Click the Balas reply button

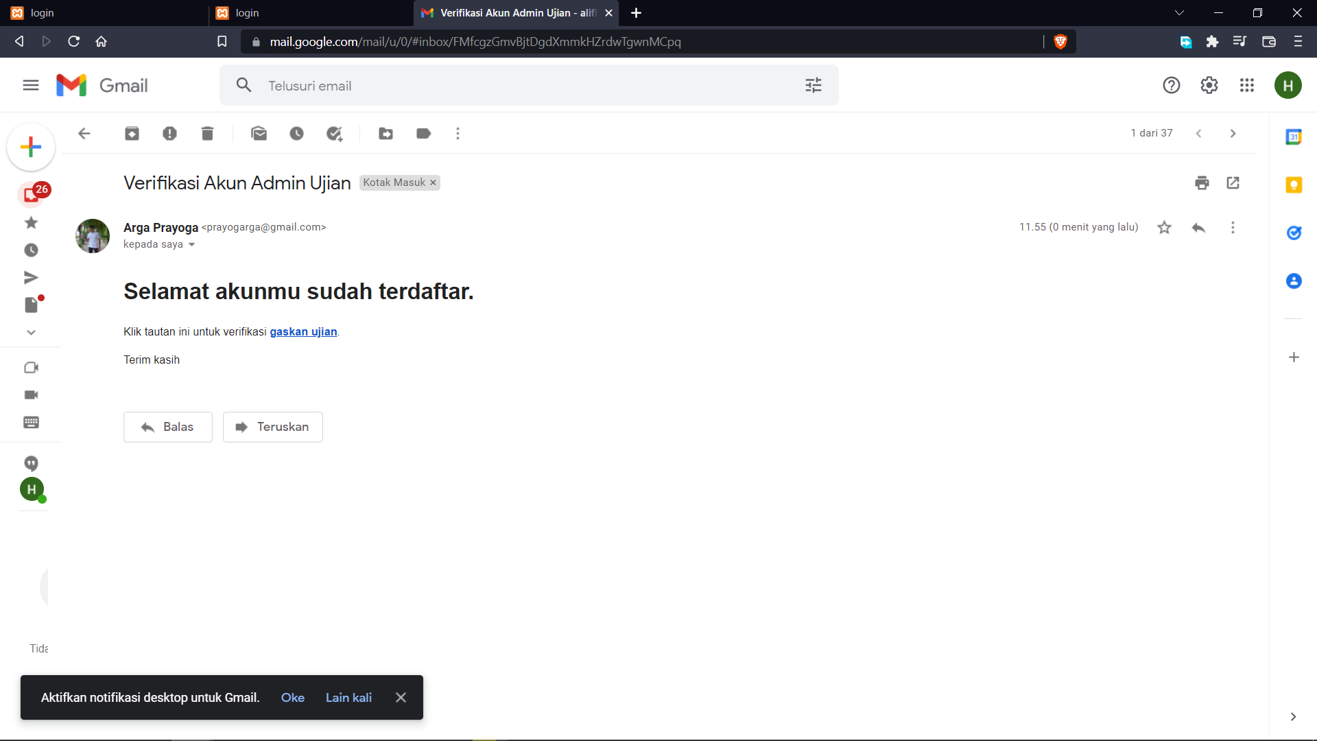(168, 427)
